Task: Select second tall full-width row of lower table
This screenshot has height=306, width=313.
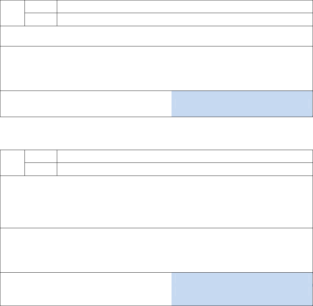Action: click(x=156, y=250)
